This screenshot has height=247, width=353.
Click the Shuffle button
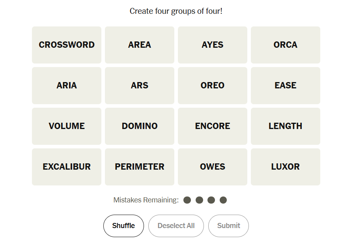pos(123,226)
